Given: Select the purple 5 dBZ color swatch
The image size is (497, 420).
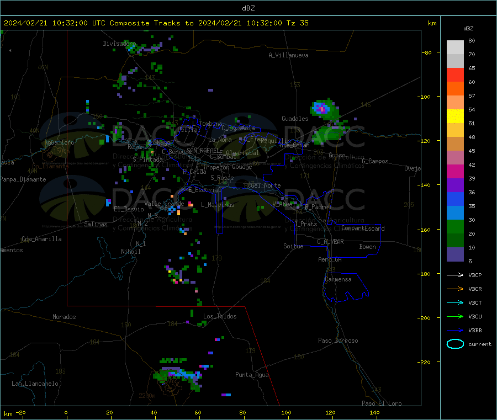Looking at the screenshot, I should click(x=455, y=254).
